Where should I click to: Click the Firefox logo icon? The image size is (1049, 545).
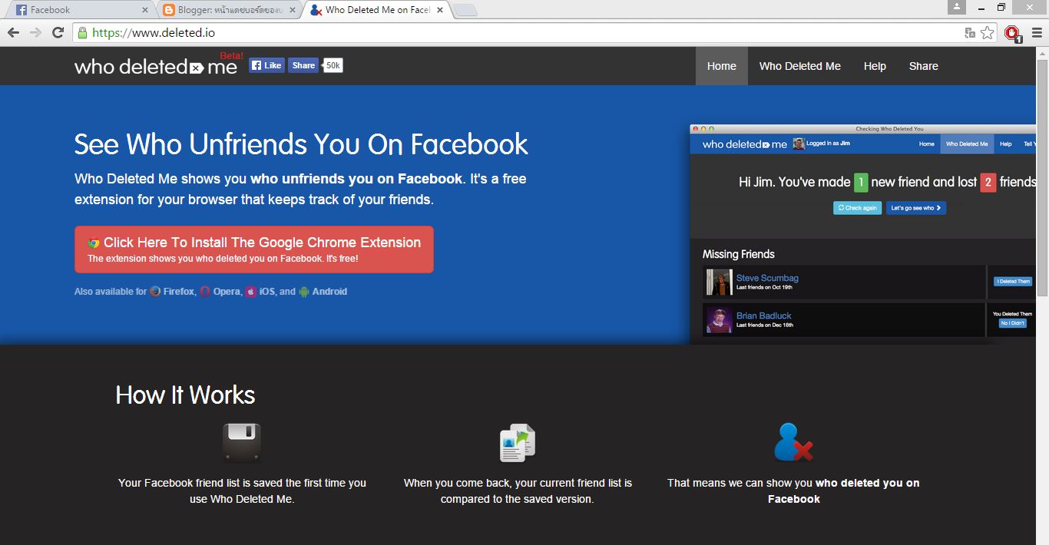155,292
